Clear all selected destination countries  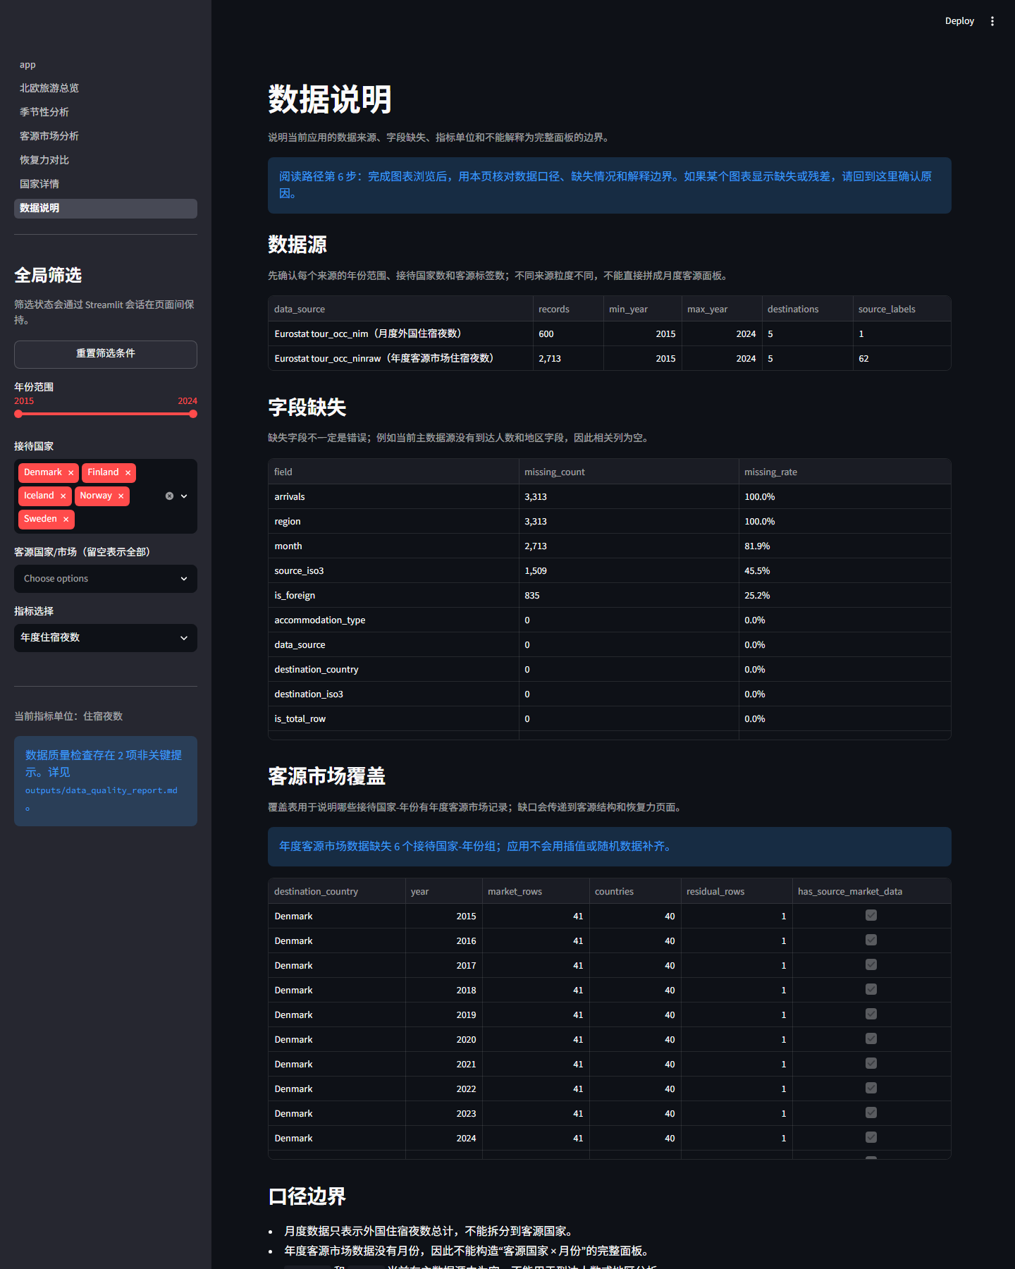169,496
